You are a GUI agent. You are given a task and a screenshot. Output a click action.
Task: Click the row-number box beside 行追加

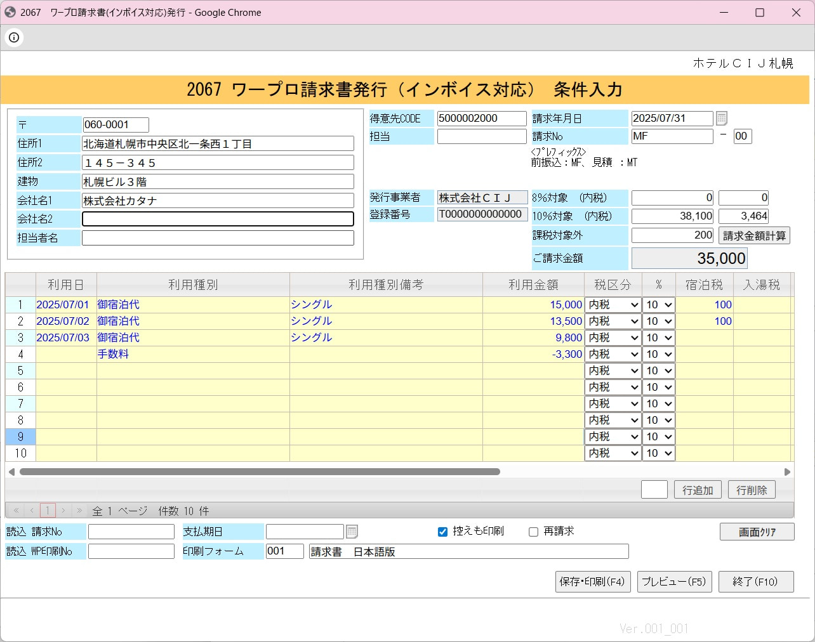click(654, 490)
